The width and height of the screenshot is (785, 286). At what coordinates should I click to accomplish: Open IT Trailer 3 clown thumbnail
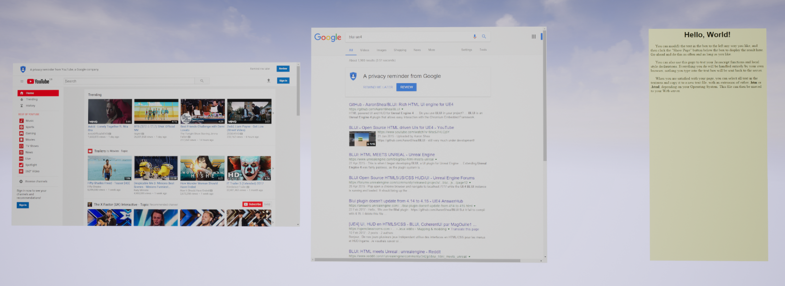click(249, 168)
